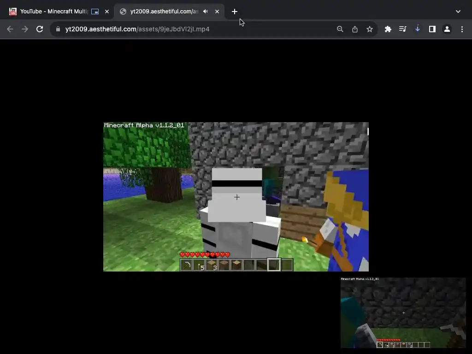Go forward to next page
This screenshot has width=472, height=354.
pos(25,29)
